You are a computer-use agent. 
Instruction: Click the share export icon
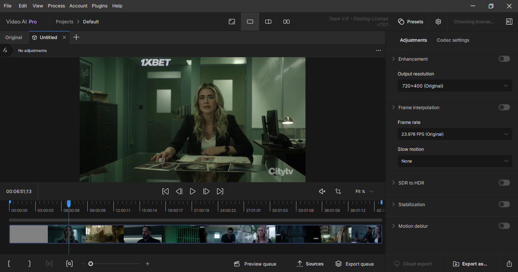coord(509,264)
